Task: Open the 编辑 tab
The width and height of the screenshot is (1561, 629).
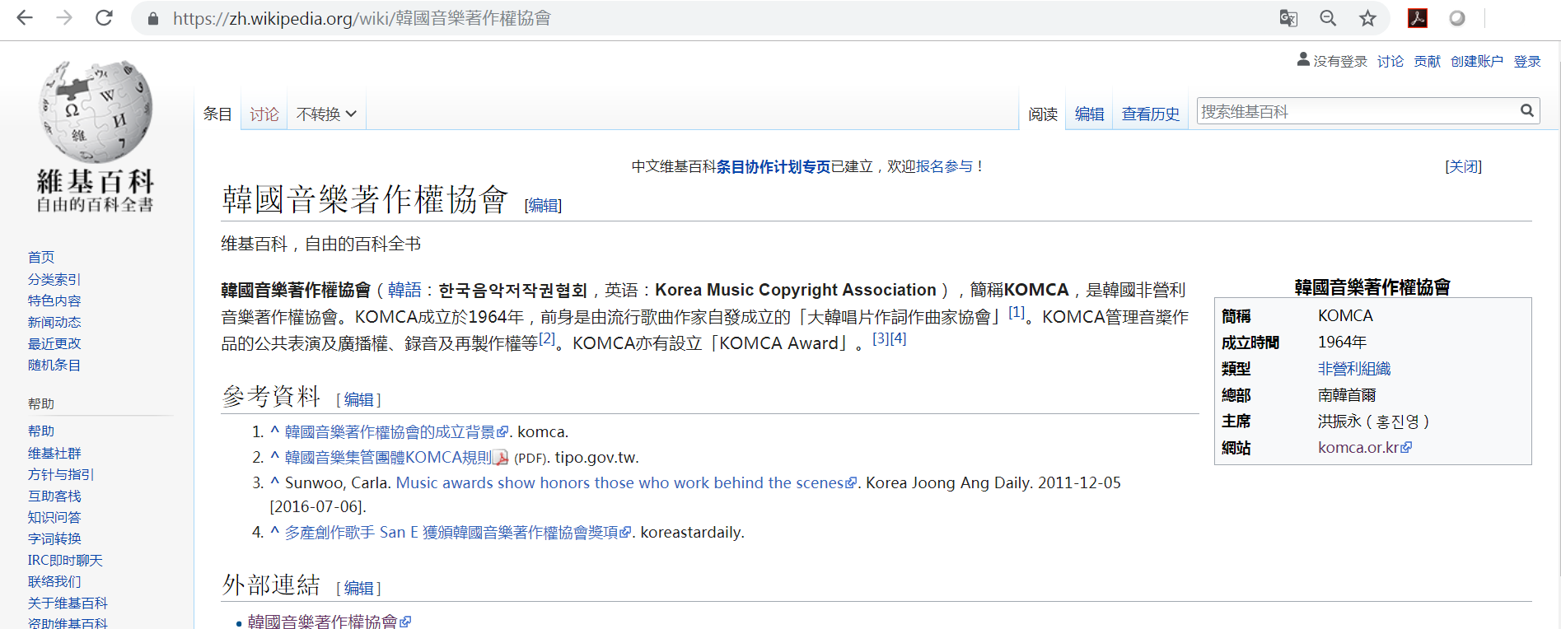Action: [x=1089, y=114]
